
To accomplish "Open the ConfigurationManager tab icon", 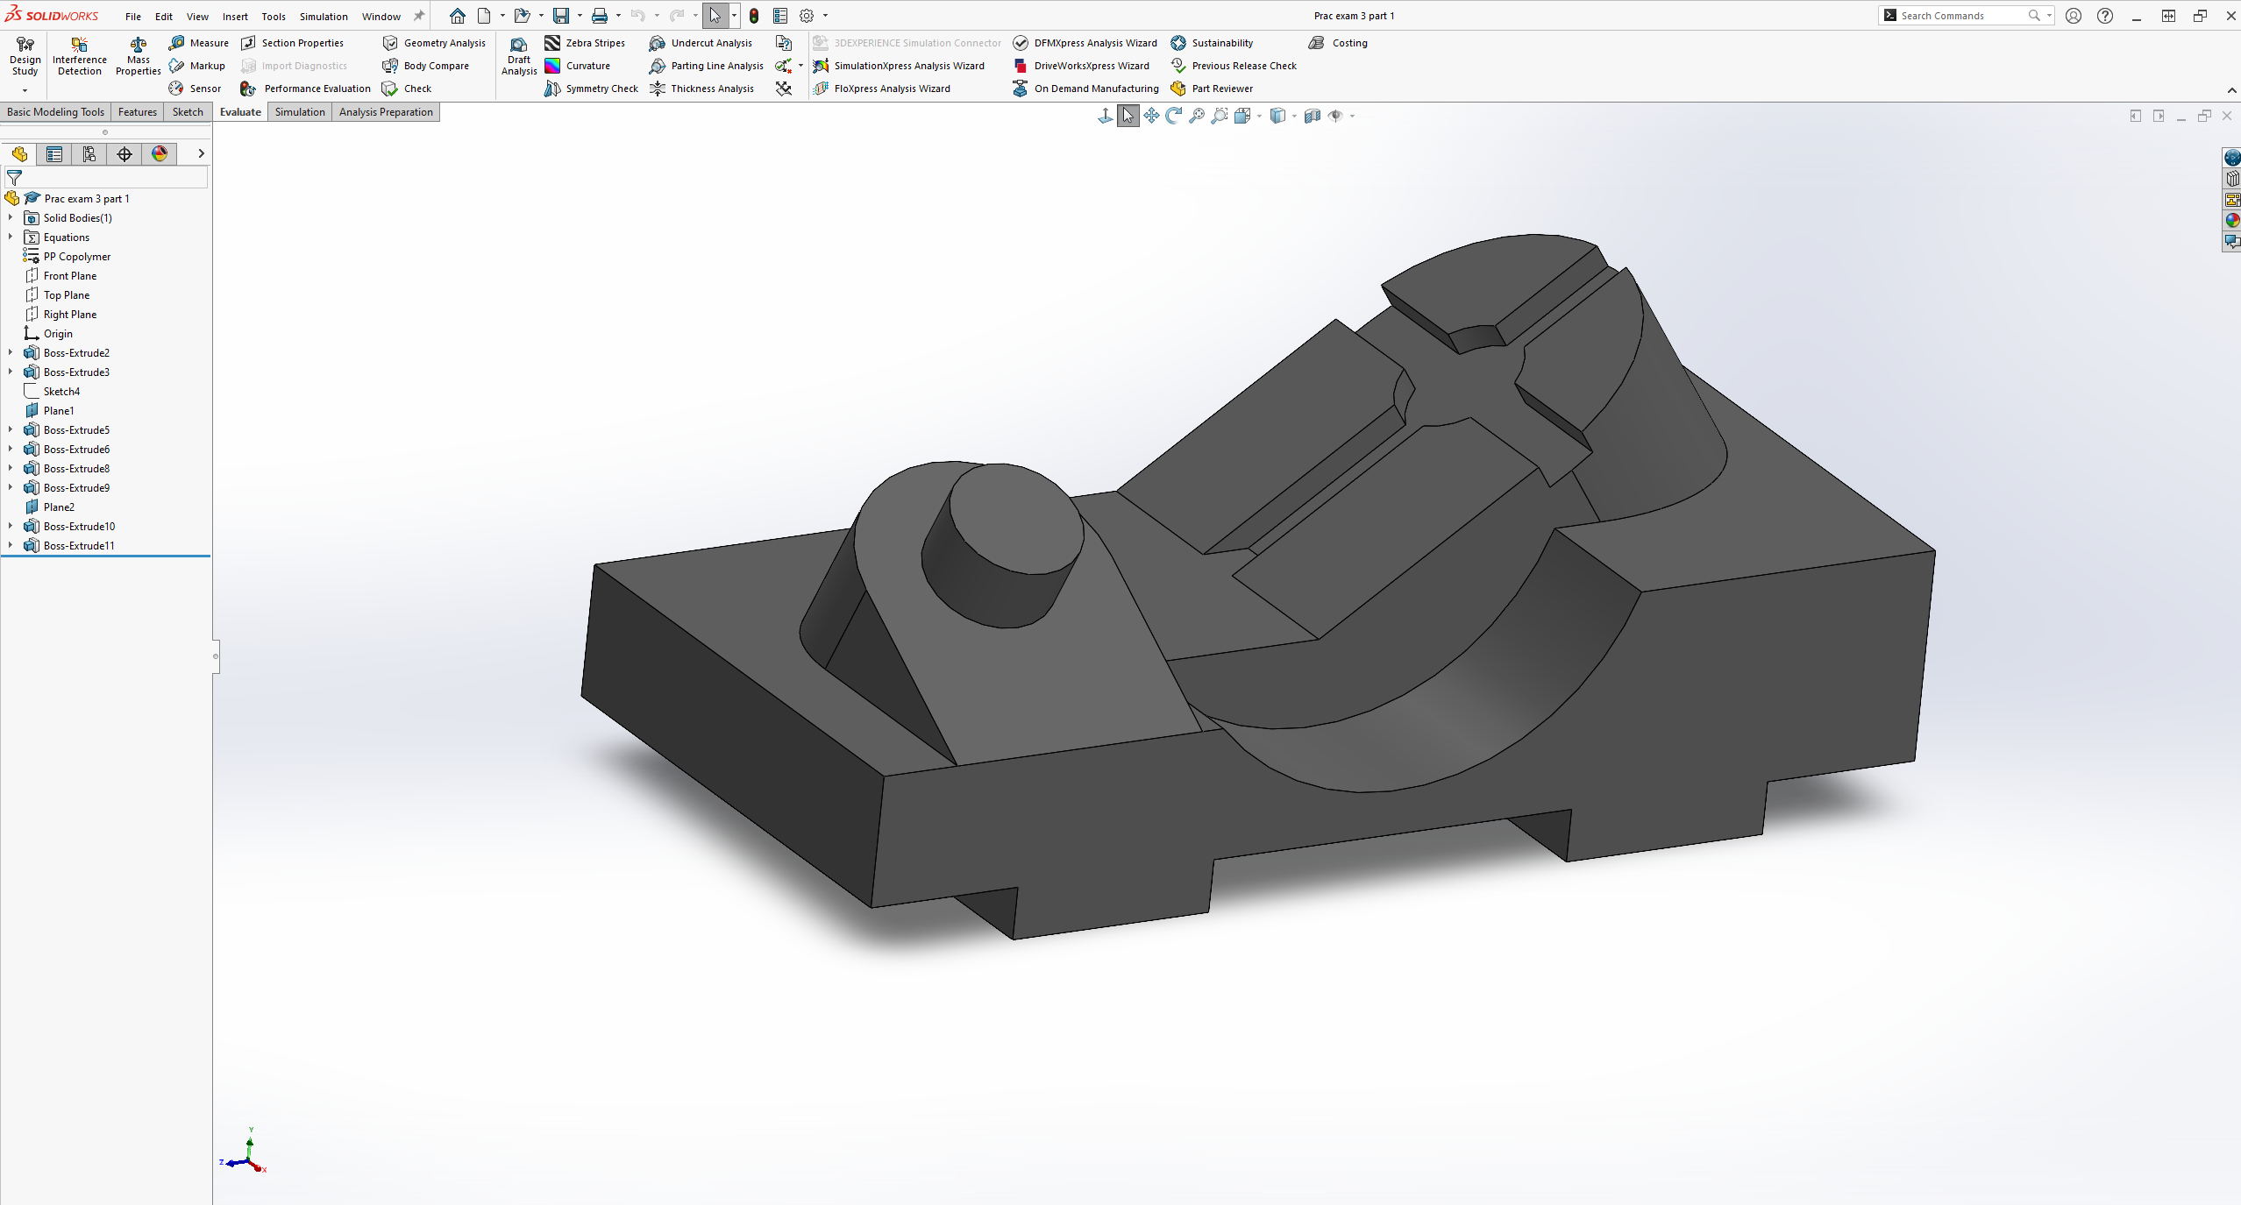I will point(89,154).
